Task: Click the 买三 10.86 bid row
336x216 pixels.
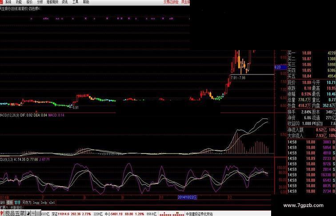Action: [312, 64]
